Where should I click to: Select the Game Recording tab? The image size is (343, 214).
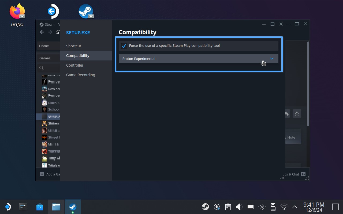[x=81, y=75]
